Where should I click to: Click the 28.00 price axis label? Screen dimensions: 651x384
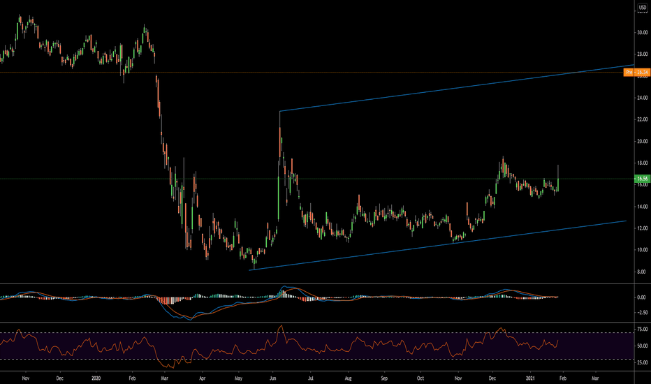pyautogui.click(x=643, y=54)
